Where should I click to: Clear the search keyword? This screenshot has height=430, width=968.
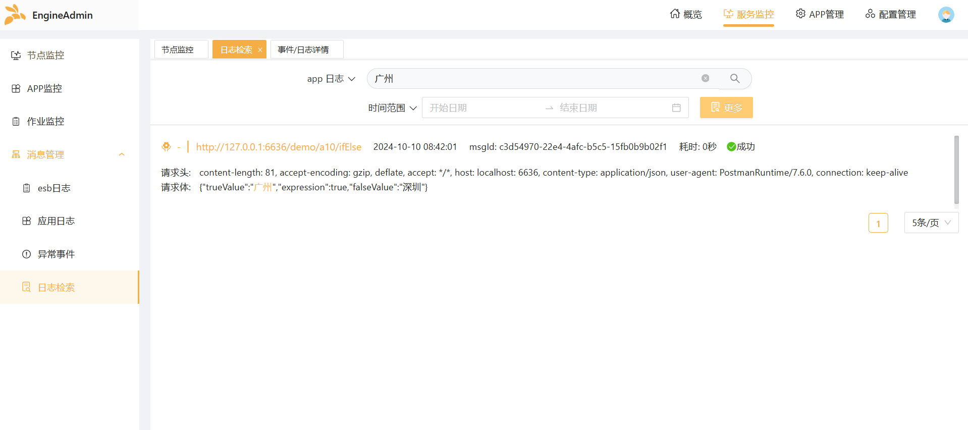705,78
